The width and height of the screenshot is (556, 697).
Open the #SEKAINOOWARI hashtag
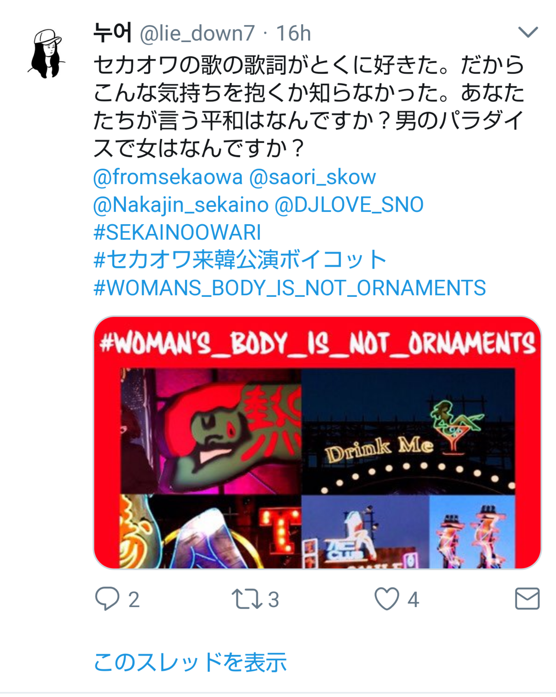[177, 232]
